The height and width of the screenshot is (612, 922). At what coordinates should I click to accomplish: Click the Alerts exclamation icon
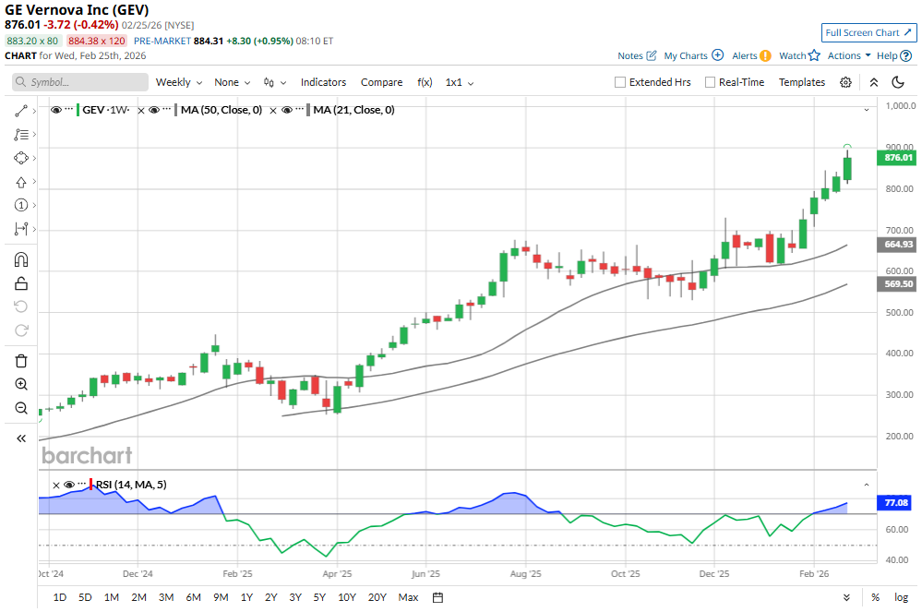765,56
